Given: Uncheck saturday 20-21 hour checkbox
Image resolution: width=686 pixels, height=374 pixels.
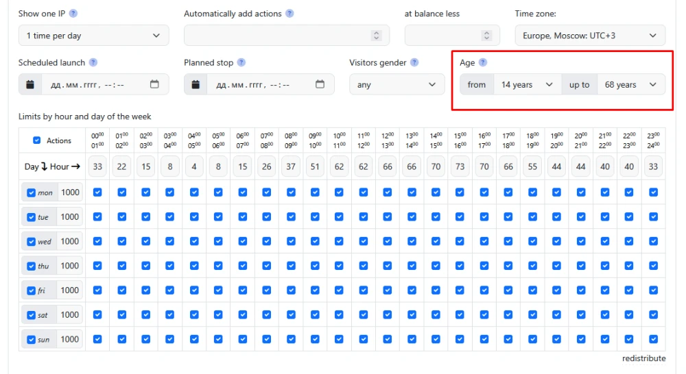Looking at the screenshot, I should tap(580, 314).
